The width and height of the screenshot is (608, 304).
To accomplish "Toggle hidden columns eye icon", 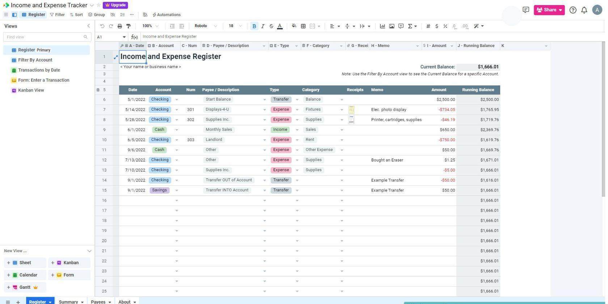I will [x=113, y=15].
